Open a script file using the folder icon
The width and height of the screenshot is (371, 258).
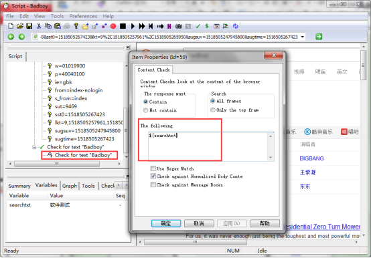coord(20,26)
